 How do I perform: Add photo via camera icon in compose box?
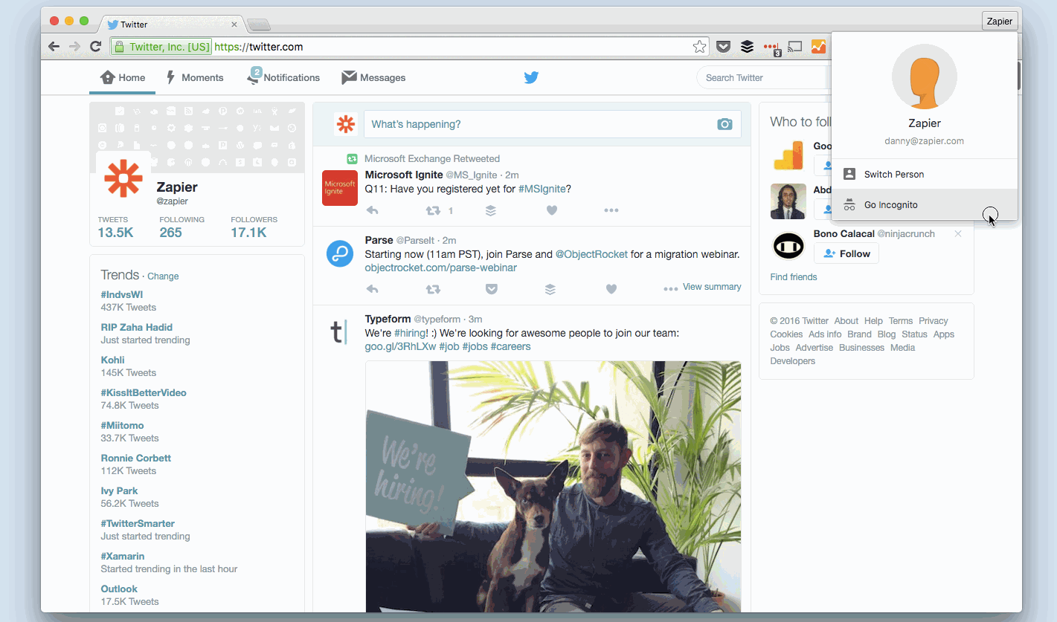pyautogui.click(x=725, y=124)
